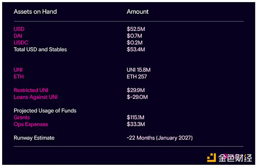This screenshot has height=167, width=257.
Task: Open the Restricted UNI entry
Action: point(31,90)
